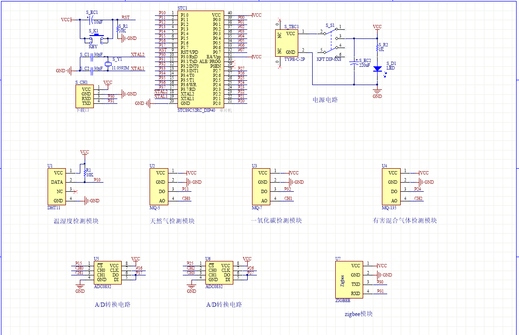The width and height of the screenshot is (519, 335).
Task: Select the S_Y1 crystal oscillator symbol
Action: click(x=108, y=64)
